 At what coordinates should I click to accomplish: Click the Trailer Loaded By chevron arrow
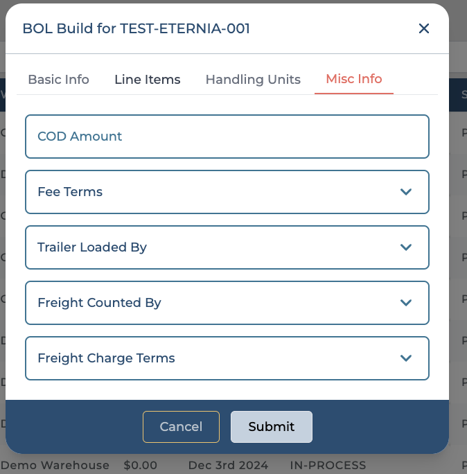406,247
